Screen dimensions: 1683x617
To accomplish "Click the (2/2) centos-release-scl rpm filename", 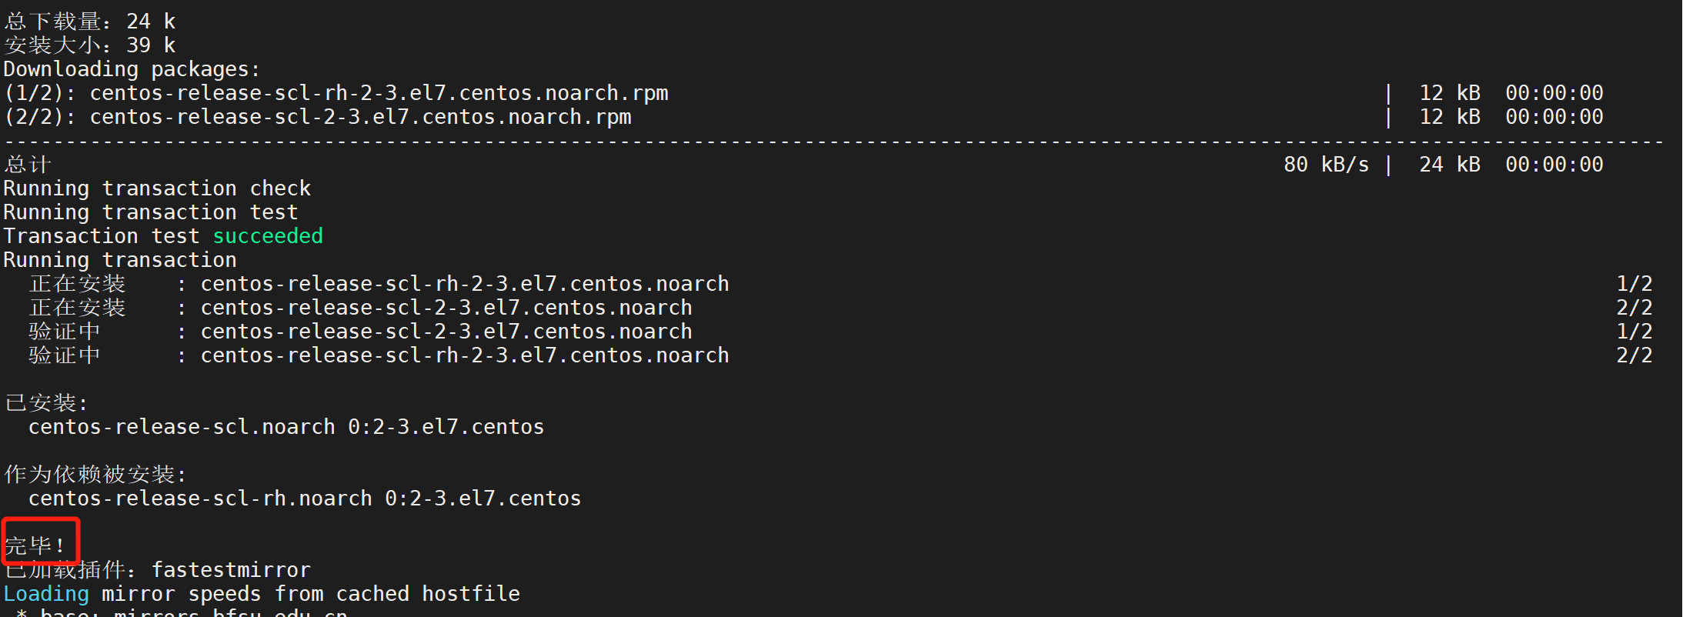I will 360,117.
